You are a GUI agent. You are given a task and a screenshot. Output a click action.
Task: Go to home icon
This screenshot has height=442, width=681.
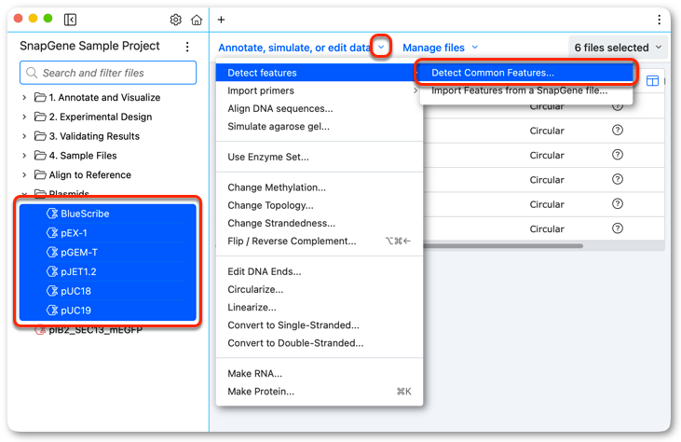[x=197, y=20]
